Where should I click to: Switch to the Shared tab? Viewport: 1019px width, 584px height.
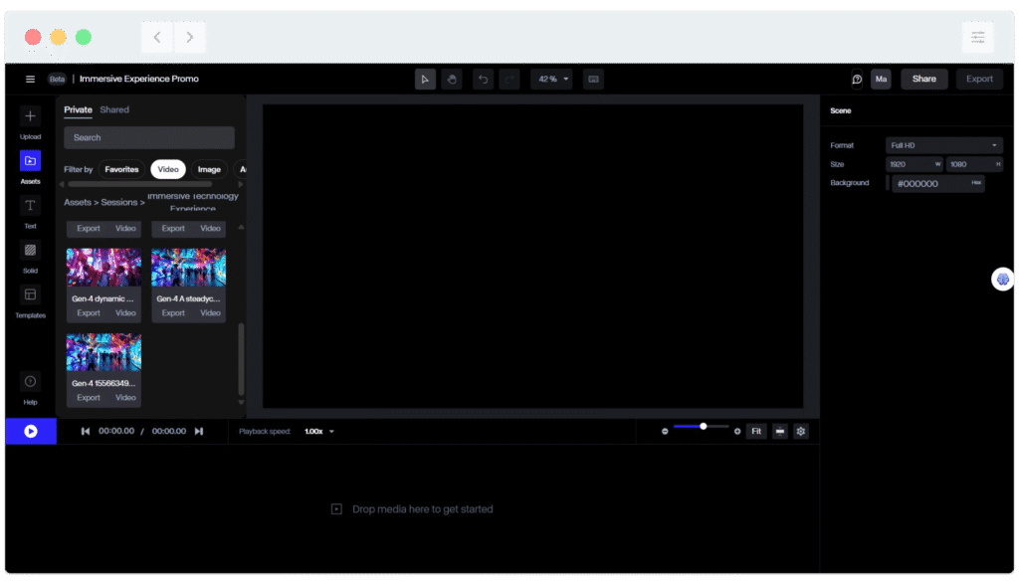[114, 109]
